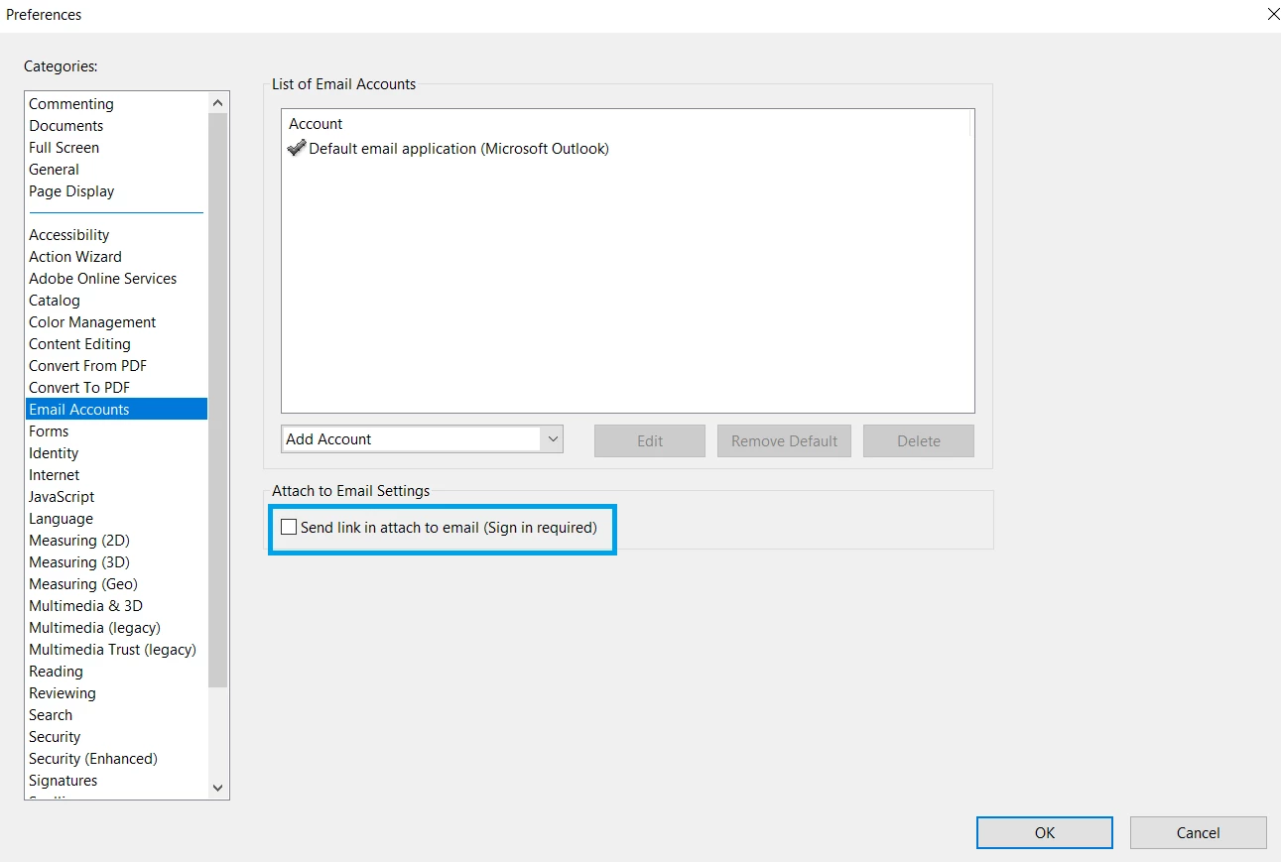Select Default email application (Microsoft Outlook) account
Screen dimensions: 1281x862
[458, 149]
